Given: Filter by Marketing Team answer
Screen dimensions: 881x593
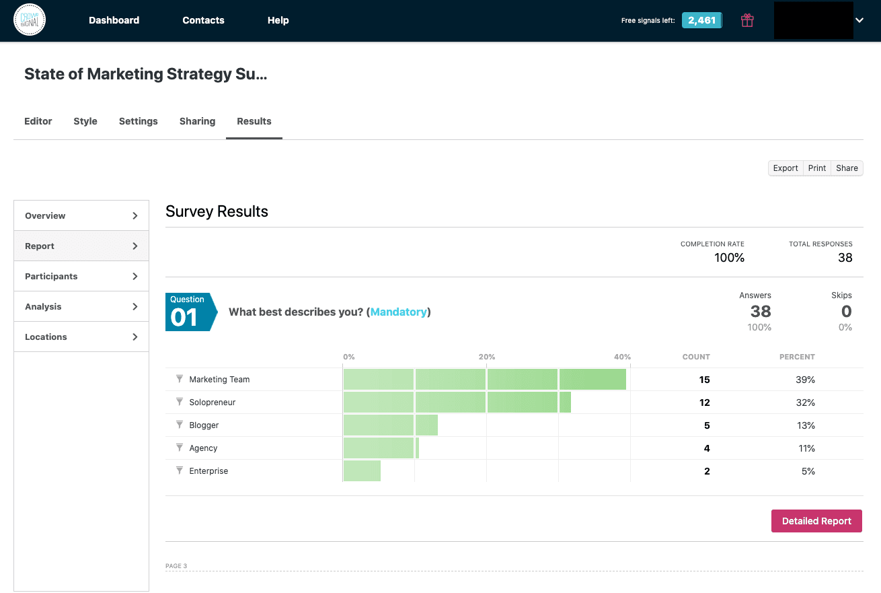Looking at the screenshot, I should click(x=180, y=379).
